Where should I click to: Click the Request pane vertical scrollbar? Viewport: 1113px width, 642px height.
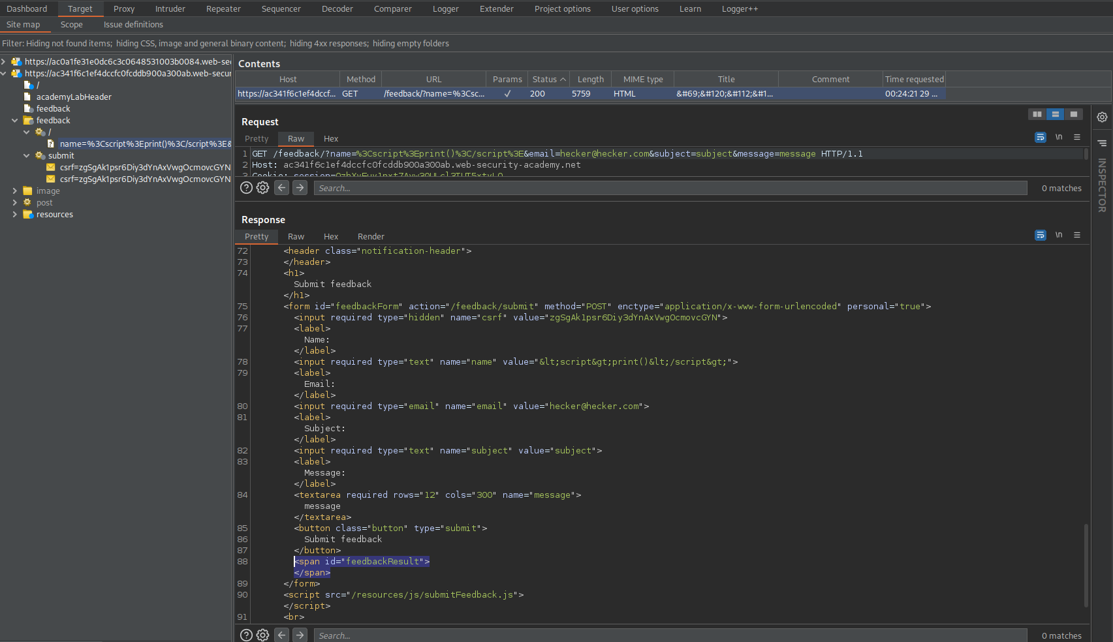(1086, 154)
